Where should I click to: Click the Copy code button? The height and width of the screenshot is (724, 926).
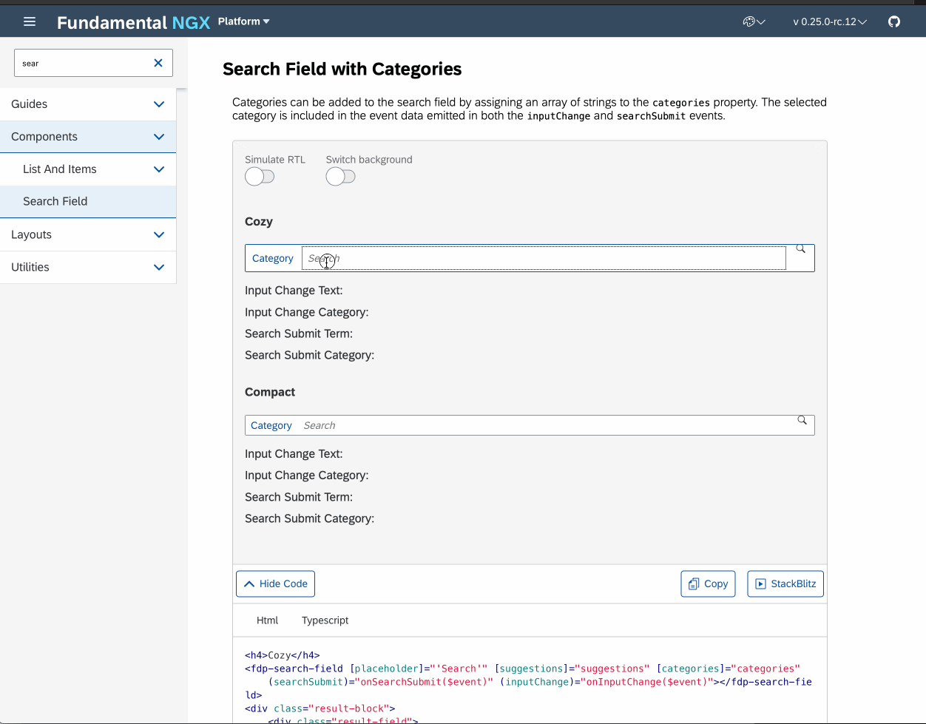[x=708, y=583]
